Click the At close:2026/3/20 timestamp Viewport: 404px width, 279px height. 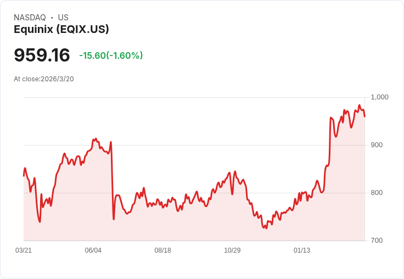tap(44, 79)
